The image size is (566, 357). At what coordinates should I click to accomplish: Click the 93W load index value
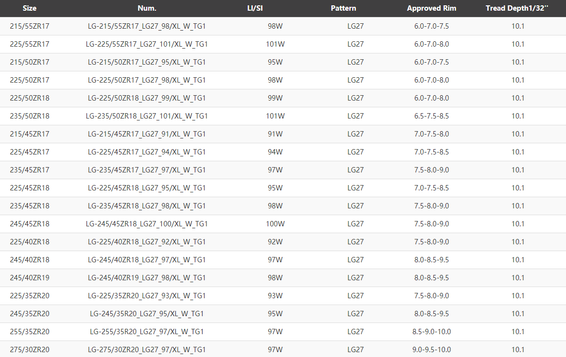275,296
